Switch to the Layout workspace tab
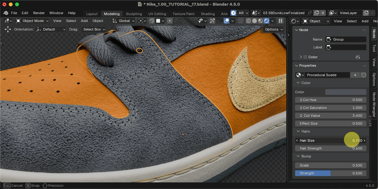The height and width of the screenshot is (189, 378). pos(92,14)
